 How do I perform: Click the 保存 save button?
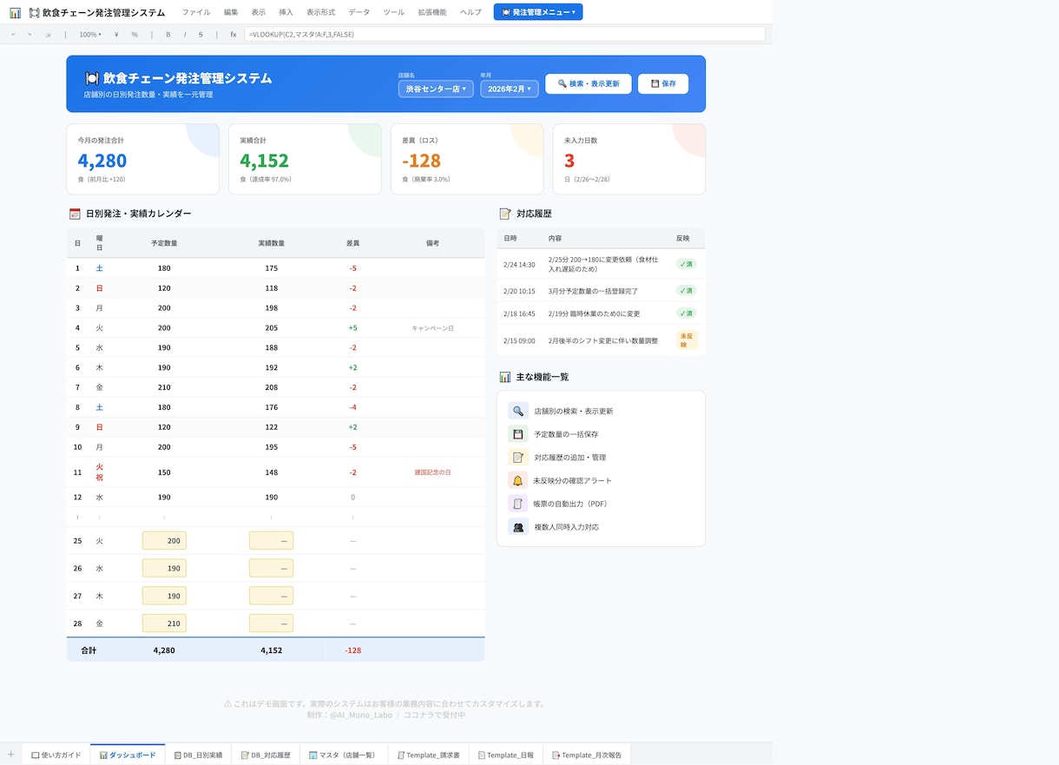coord(663,83)
